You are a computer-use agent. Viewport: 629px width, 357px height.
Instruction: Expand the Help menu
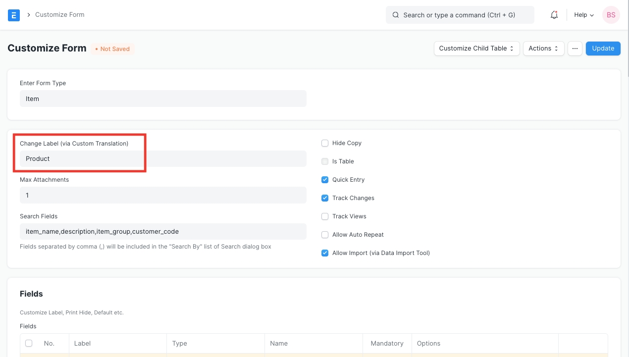click(x=583, y=15)
